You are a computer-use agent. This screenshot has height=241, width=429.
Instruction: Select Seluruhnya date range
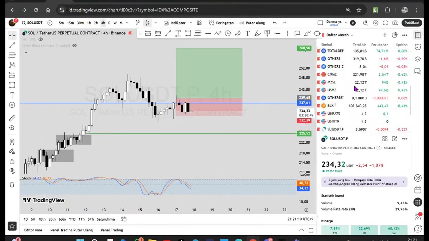106,219
